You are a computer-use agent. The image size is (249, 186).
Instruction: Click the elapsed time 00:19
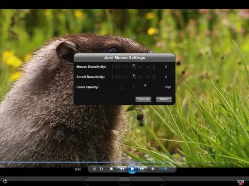tap(78, 169)
